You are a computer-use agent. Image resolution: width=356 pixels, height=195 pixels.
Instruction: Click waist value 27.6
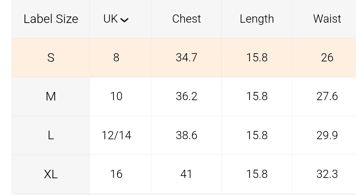pyautogui.click(x=327, y=97)
